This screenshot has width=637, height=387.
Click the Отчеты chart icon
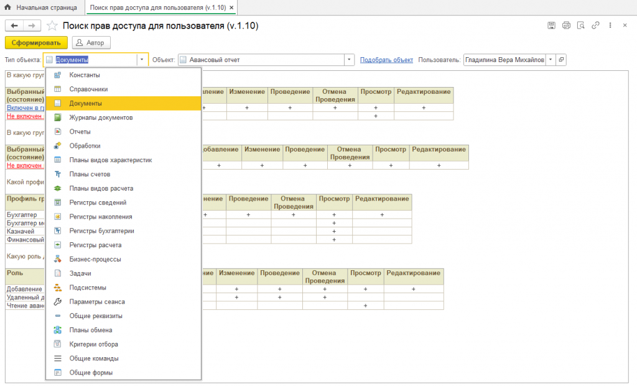click(58, 132)
